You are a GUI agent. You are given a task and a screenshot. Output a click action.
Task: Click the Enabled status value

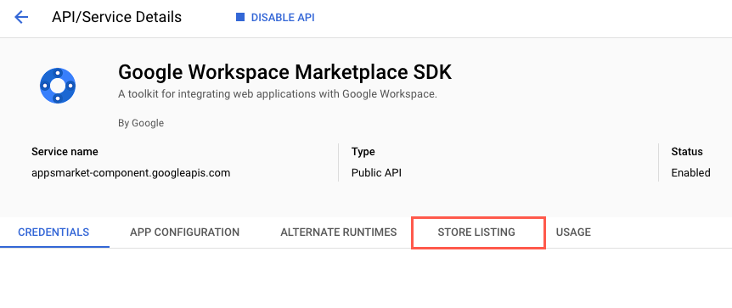click(x=691, y=173)
